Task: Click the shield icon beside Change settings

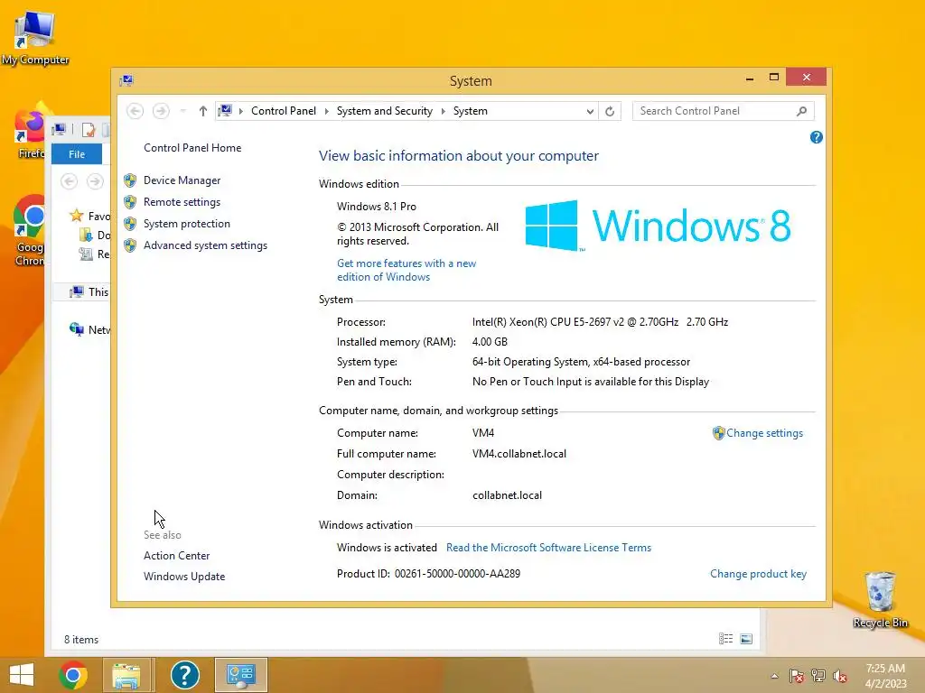Action: tap(718, 433)
